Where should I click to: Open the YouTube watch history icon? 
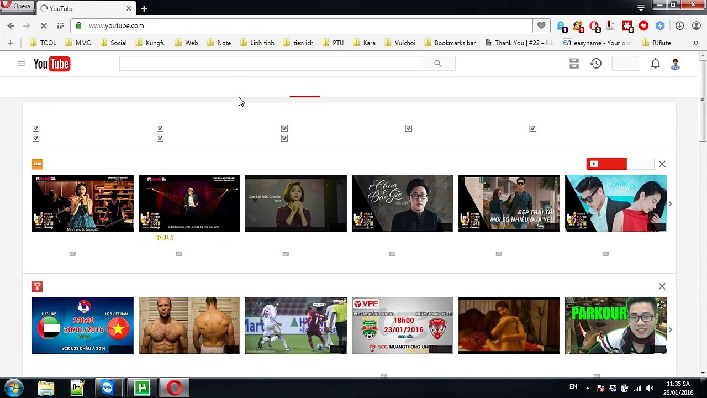(x=595, y=64)
